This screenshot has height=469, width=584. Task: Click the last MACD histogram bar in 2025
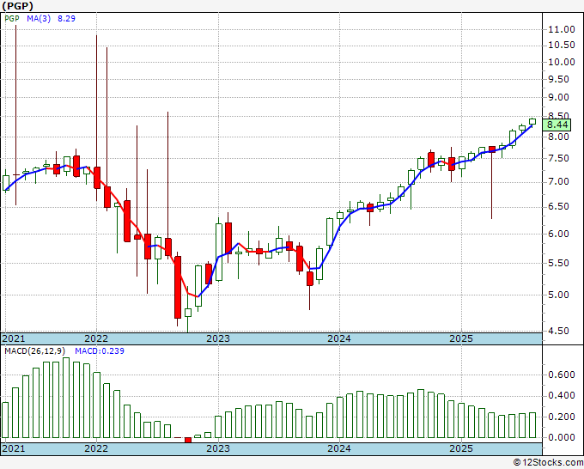532,425
